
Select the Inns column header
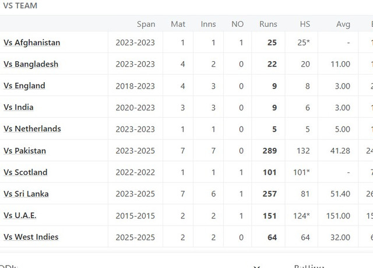click(208, 24)
